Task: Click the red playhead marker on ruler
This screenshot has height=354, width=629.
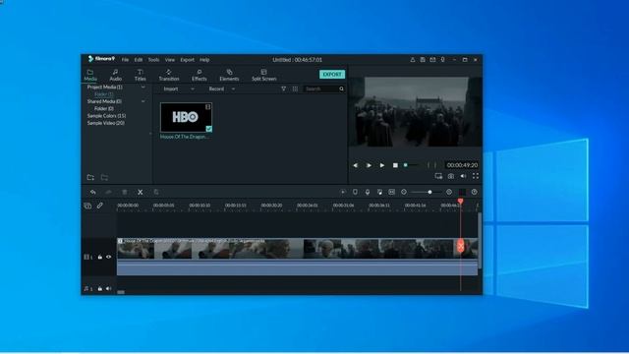Action: tap(461, 201)
